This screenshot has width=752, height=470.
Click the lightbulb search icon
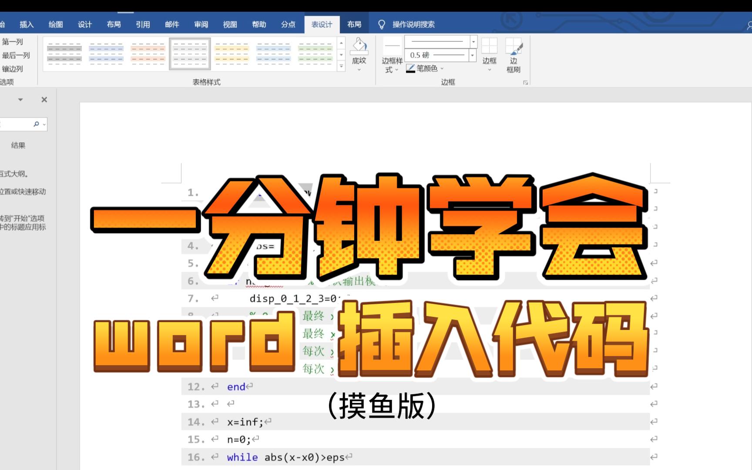click(382, 24)
